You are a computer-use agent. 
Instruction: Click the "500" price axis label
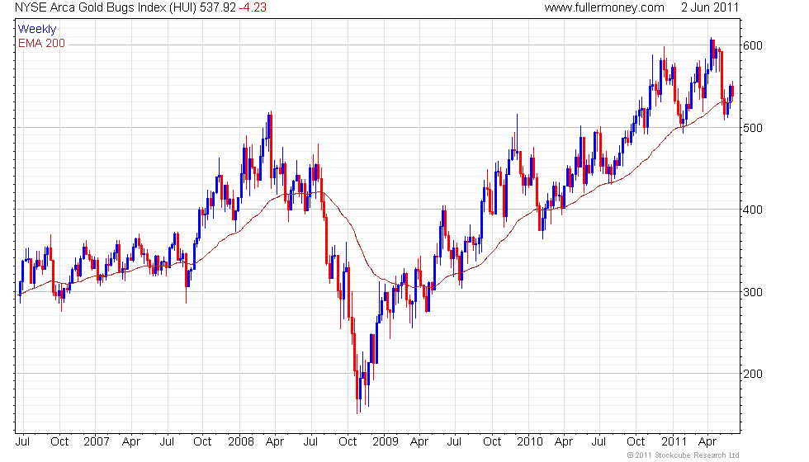(752, 128)
